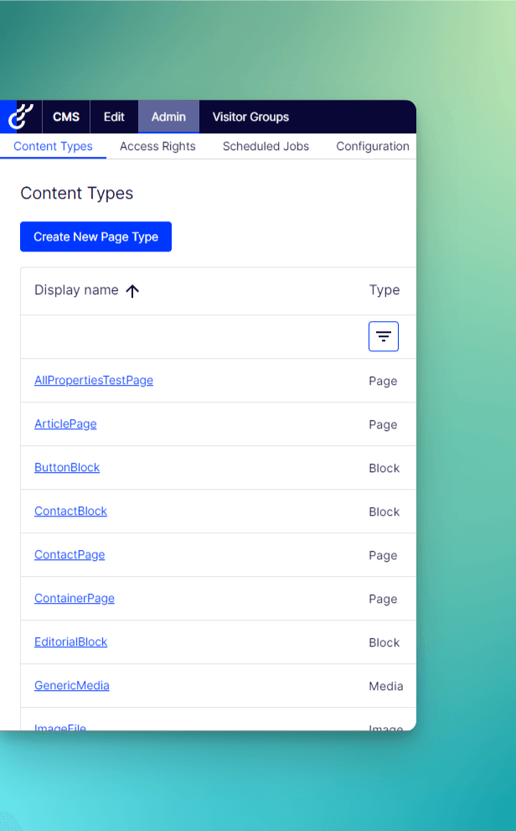Viewport: 516px width, 831px height.
Task: Select the Content Types tab
Action: (53, 146)
